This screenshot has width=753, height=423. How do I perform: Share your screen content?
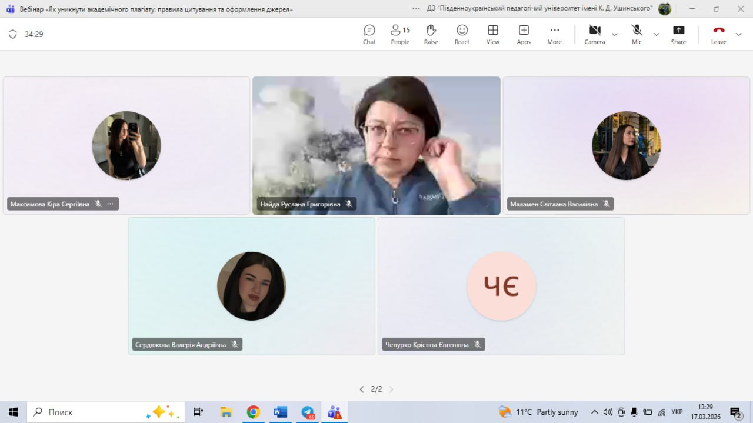pos(678,34)
